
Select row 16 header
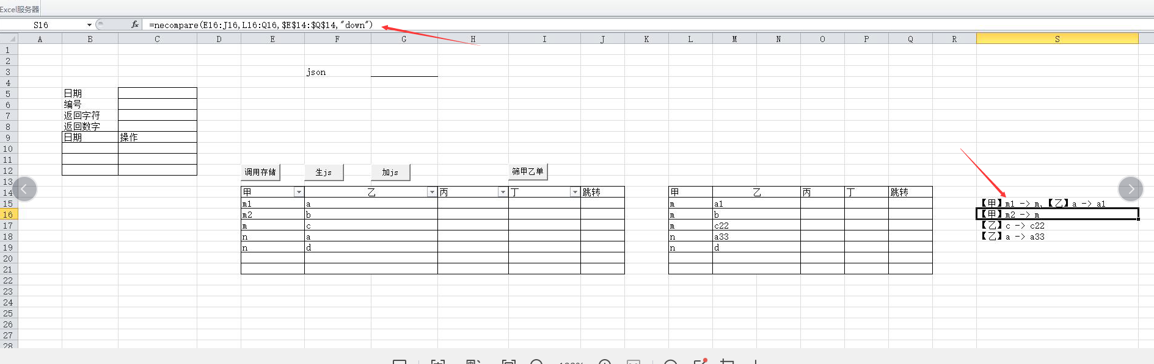(8, 215)
